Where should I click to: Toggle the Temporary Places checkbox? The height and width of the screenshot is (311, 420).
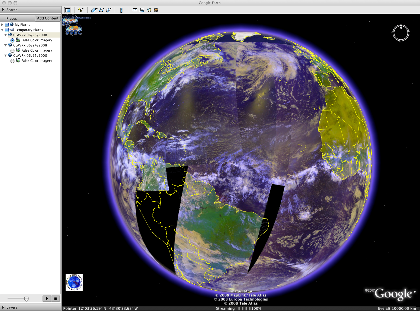coord(7,30)
